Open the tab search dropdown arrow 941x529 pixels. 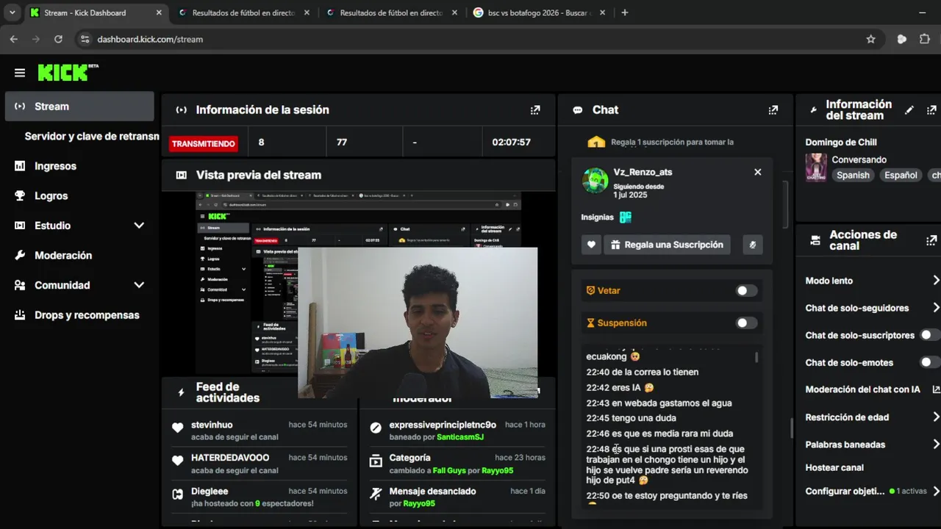point(12,12)
